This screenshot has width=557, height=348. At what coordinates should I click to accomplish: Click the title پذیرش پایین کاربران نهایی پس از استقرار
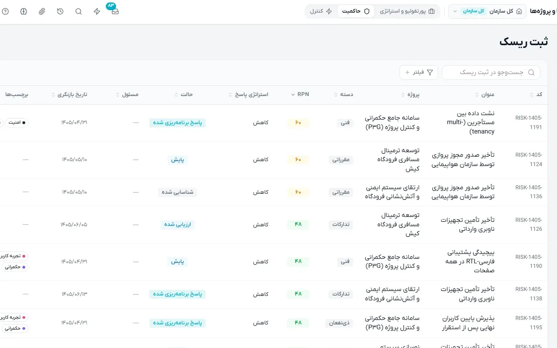(469, 323)
